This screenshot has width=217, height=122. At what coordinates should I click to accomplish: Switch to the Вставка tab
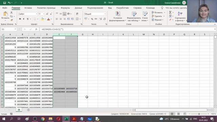coord(28,8)
